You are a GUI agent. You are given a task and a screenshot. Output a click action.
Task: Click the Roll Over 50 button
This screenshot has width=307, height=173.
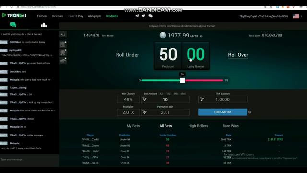[223, 112]
